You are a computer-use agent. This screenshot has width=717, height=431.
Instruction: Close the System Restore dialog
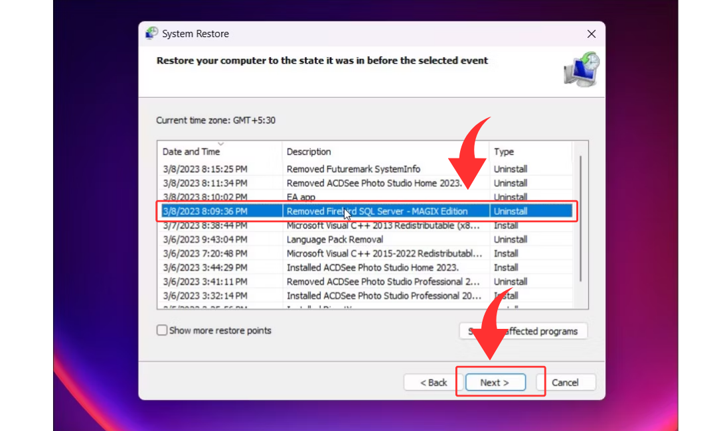click(591, 34)
